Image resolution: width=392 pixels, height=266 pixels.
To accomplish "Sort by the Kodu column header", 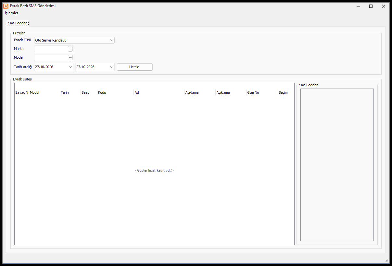I will [x=115, y=92].
